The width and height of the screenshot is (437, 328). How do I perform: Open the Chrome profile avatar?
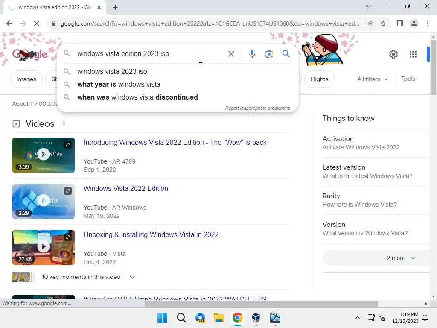pos(414,24)
